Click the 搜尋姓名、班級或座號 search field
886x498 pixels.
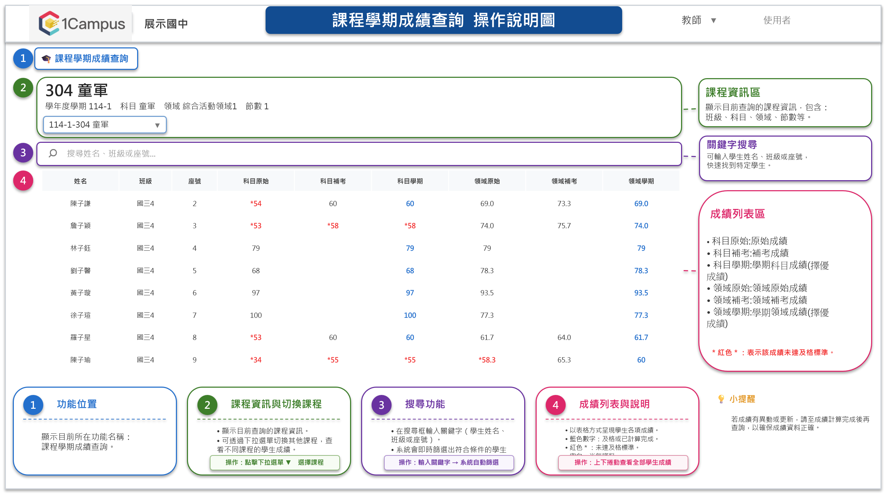tap(359, 154)
